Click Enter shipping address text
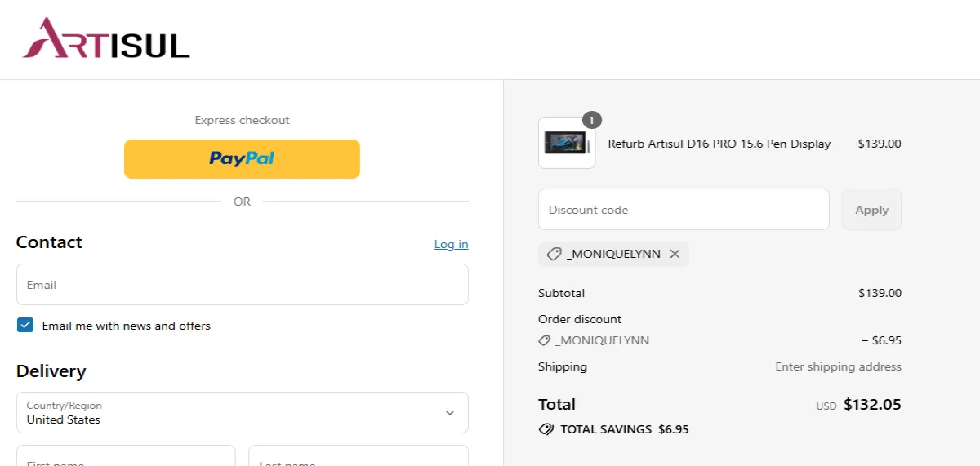The width and height of the screenshot is (980, 466). pos(838,366)
